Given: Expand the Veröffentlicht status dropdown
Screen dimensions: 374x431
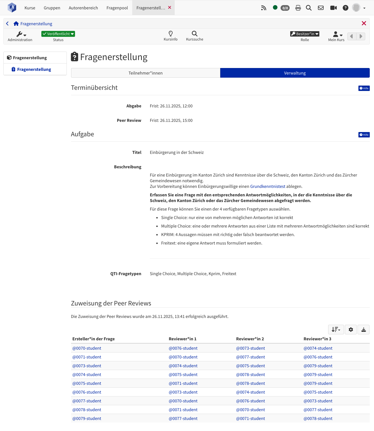Looking at the screenshot, I should (58, 34).
